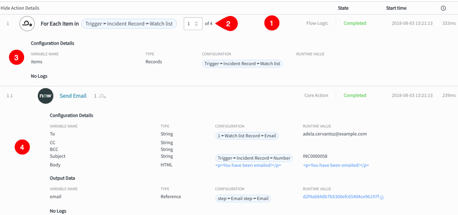Click the 'Core Action' type label
This screenshot has height=215, width=458.
pos(316,95)
